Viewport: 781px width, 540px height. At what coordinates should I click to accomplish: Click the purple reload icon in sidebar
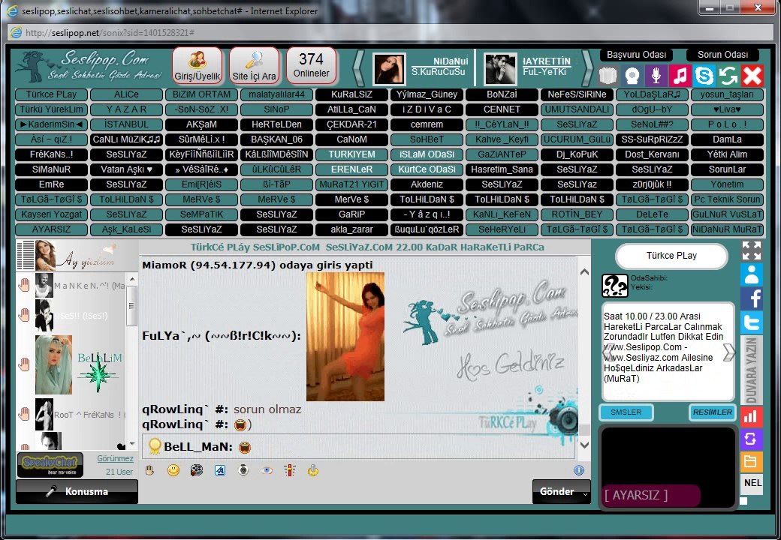751,439
